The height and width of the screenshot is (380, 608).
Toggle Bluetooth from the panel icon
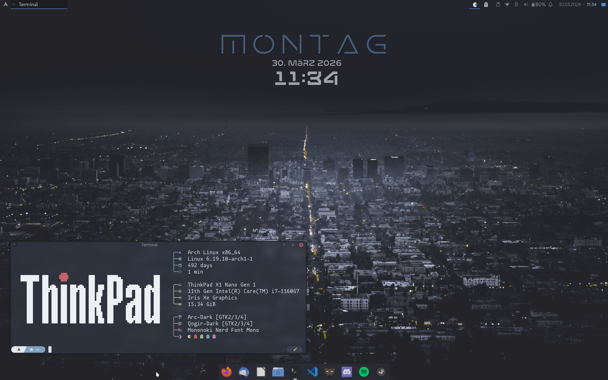pos(516,5)
